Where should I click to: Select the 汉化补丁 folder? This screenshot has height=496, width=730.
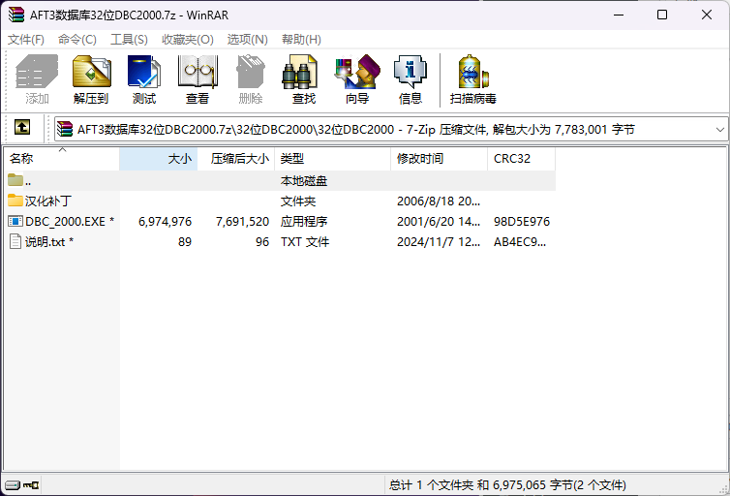[x=47, y=201]
